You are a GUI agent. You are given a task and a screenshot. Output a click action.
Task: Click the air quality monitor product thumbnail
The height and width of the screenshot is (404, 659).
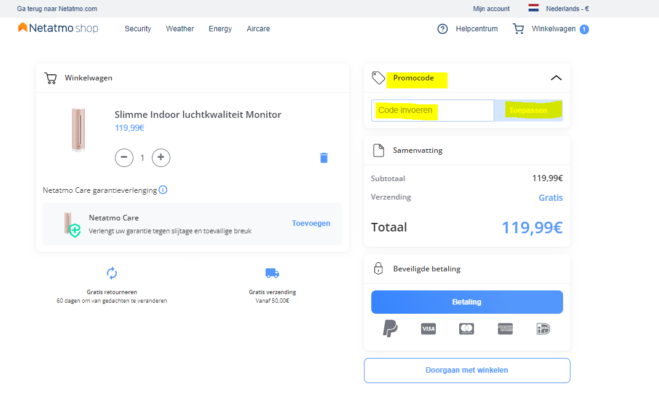(x=78, y=130)
